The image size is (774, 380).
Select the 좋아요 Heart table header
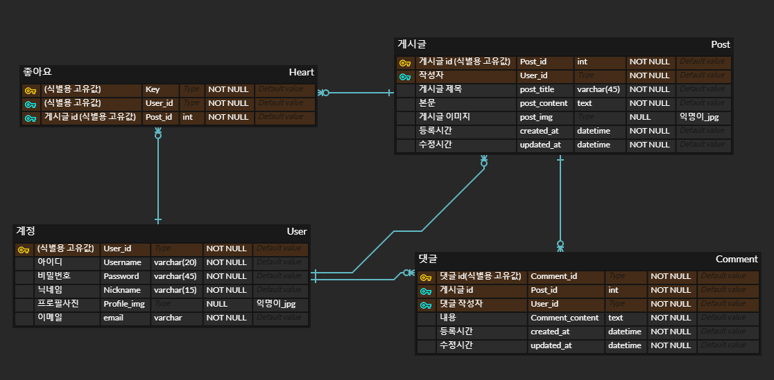pyautogui.click(x=169, y=72)
